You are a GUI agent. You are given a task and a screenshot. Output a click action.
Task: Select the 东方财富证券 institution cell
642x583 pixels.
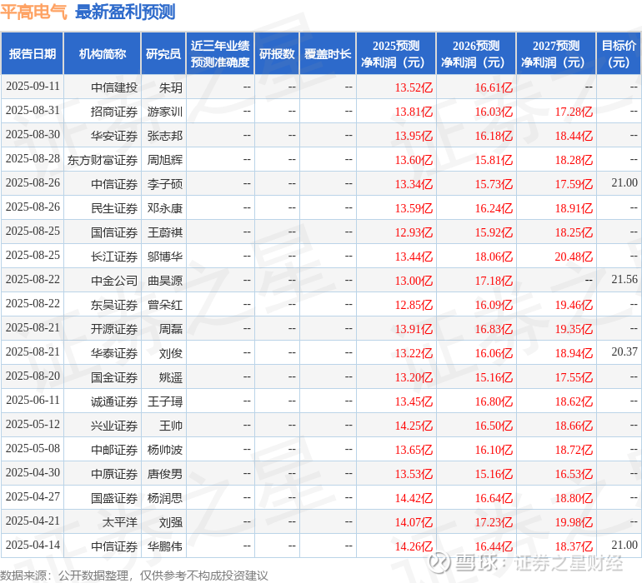(103, 160)
